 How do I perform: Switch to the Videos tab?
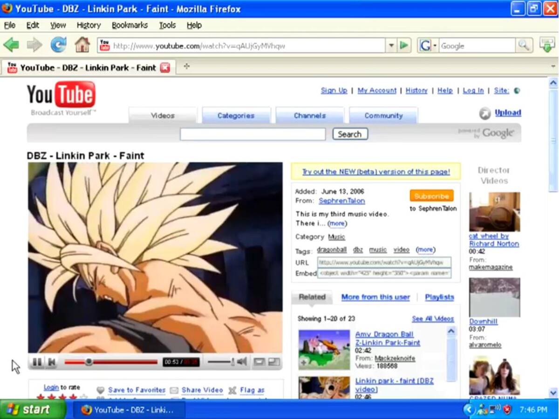(x=163, y=115)
